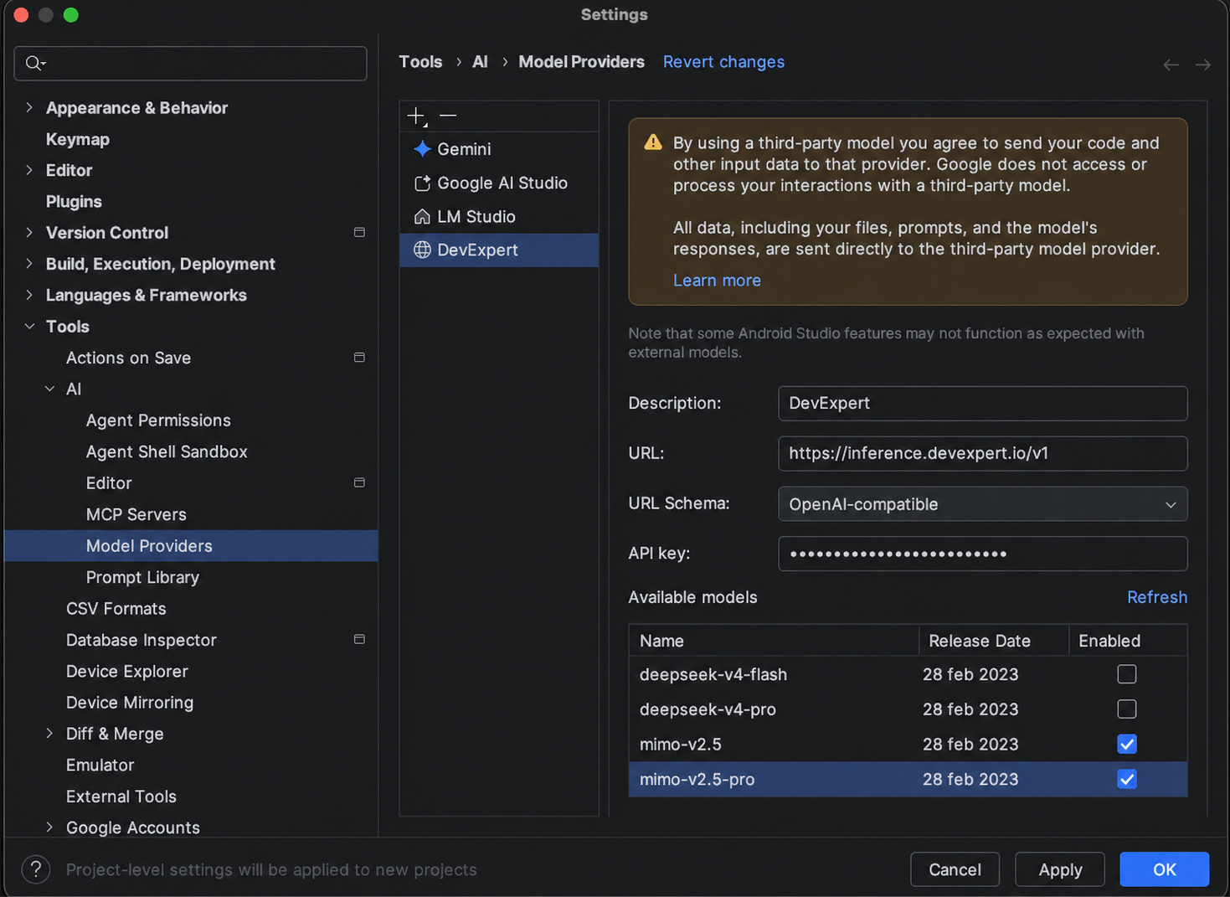1230x897 pixels.
Task: Click the Cancel button
Action: [955, 869]
